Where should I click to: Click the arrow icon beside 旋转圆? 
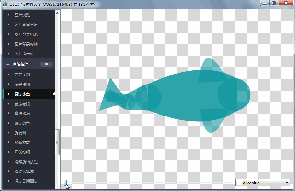9,133
